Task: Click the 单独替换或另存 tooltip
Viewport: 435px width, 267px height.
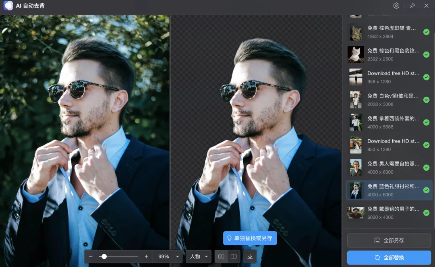Action: point(250,238)
